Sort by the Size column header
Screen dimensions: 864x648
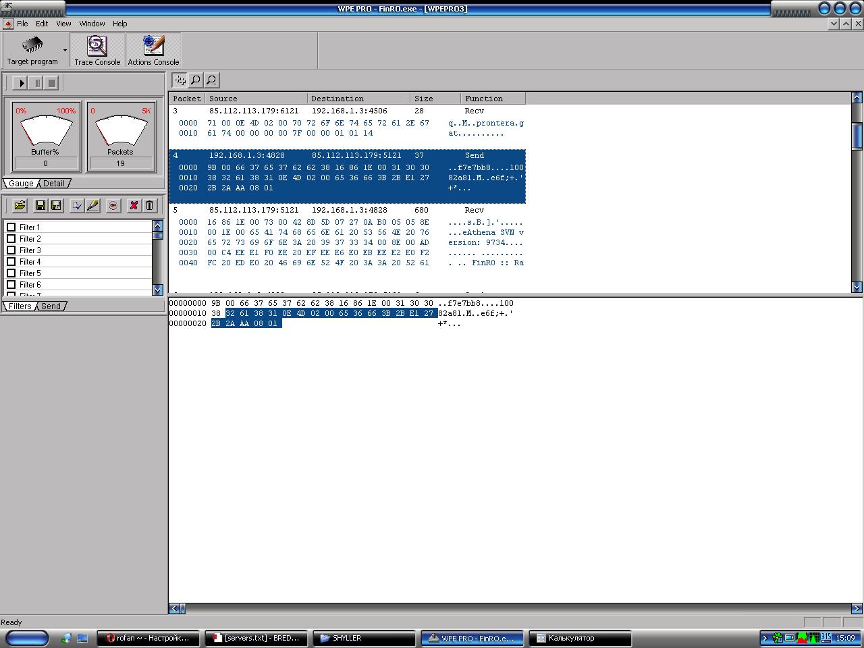pyautogui.click(x=435, y=99)
